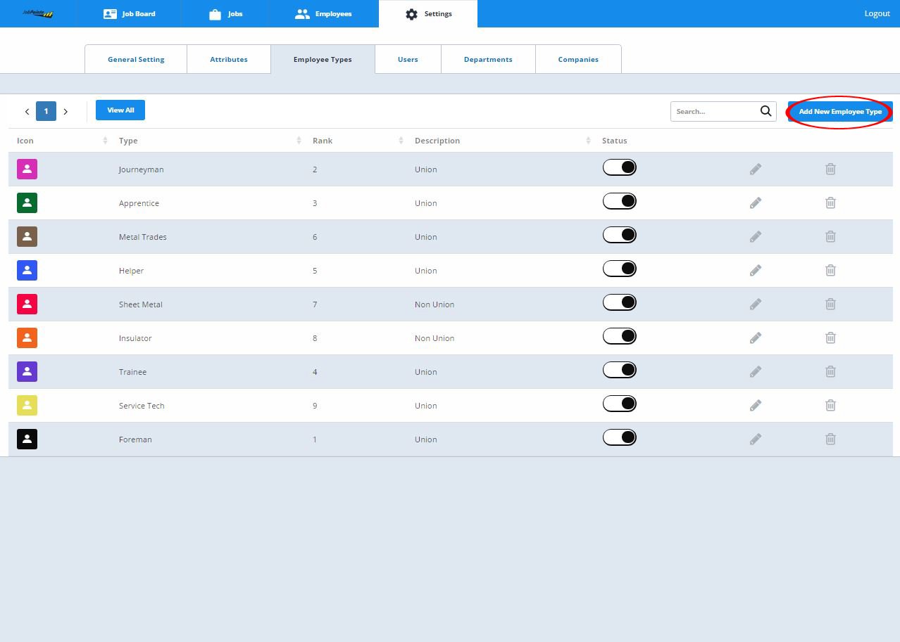Screen dimensions: 900x642
Task: Click the yellow Service Tech color icon
Action: (x=27, y=405)
